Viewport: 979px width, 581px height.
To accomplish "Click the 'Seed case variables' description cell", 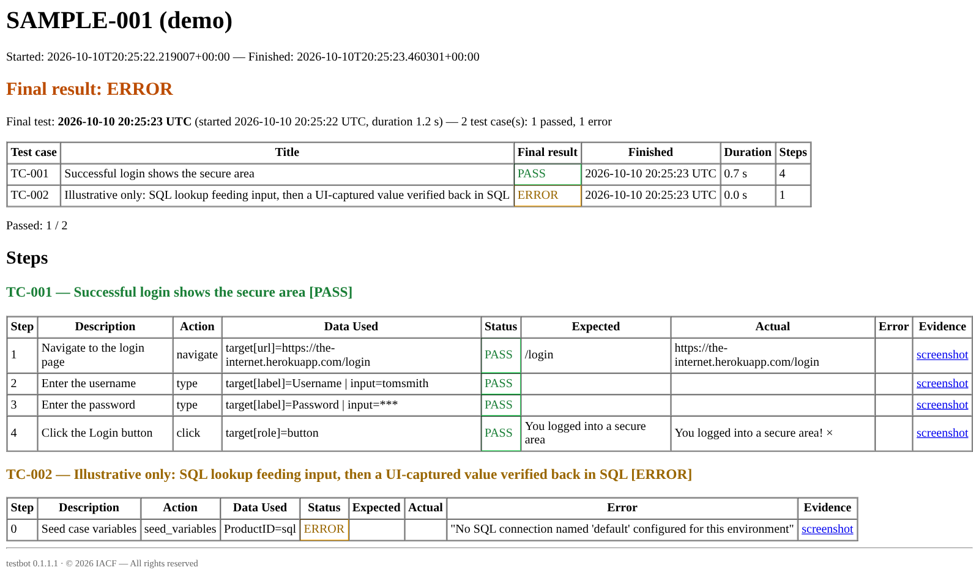I will [x=89, y=529].
